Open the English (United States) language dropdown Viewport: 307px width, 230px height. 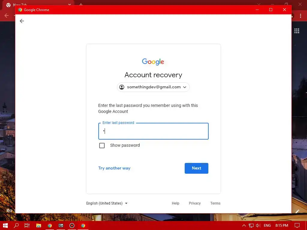[107, 203]
